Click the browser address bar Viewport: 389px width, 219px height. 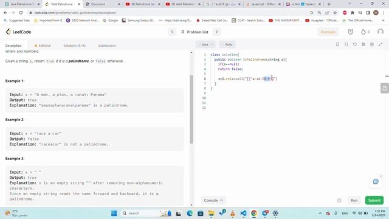coord(169,12)
